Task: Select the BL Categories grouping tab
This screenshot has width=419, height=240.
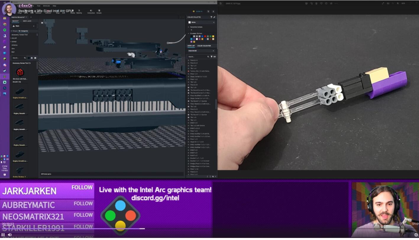Action: pyautogui.click(x=23, y=31)
